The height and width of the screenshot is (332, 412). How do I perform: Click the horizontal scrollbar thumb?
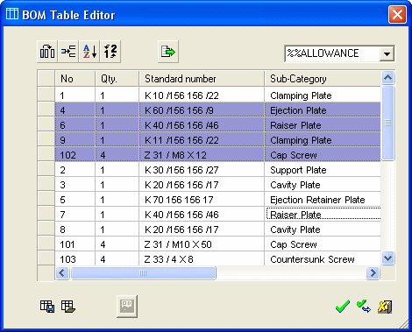click(143, 273)
